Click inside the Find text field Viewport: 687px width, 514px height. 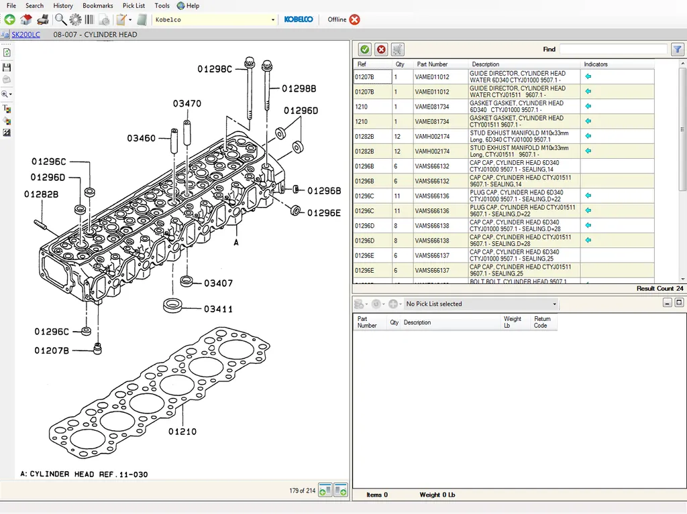[x=613, y=50]
